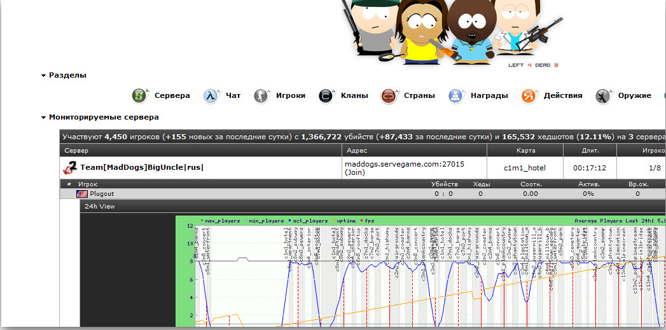
Task: Go to the Чат page
Action: tap(233, 95)
